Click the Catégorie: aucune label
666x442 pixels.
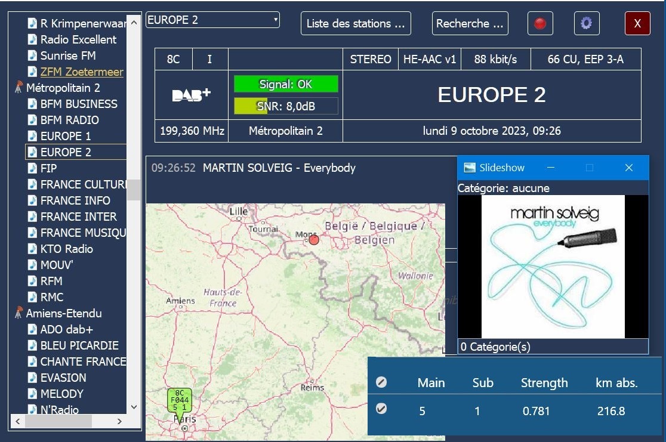pos(503,188)
